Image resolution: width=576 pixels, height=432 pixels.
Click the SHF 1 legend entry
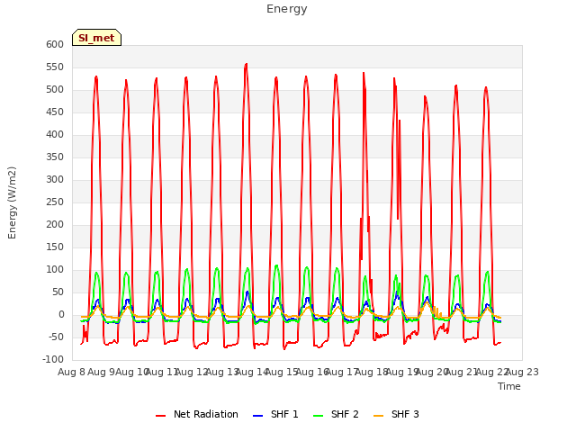pos(275,414)
